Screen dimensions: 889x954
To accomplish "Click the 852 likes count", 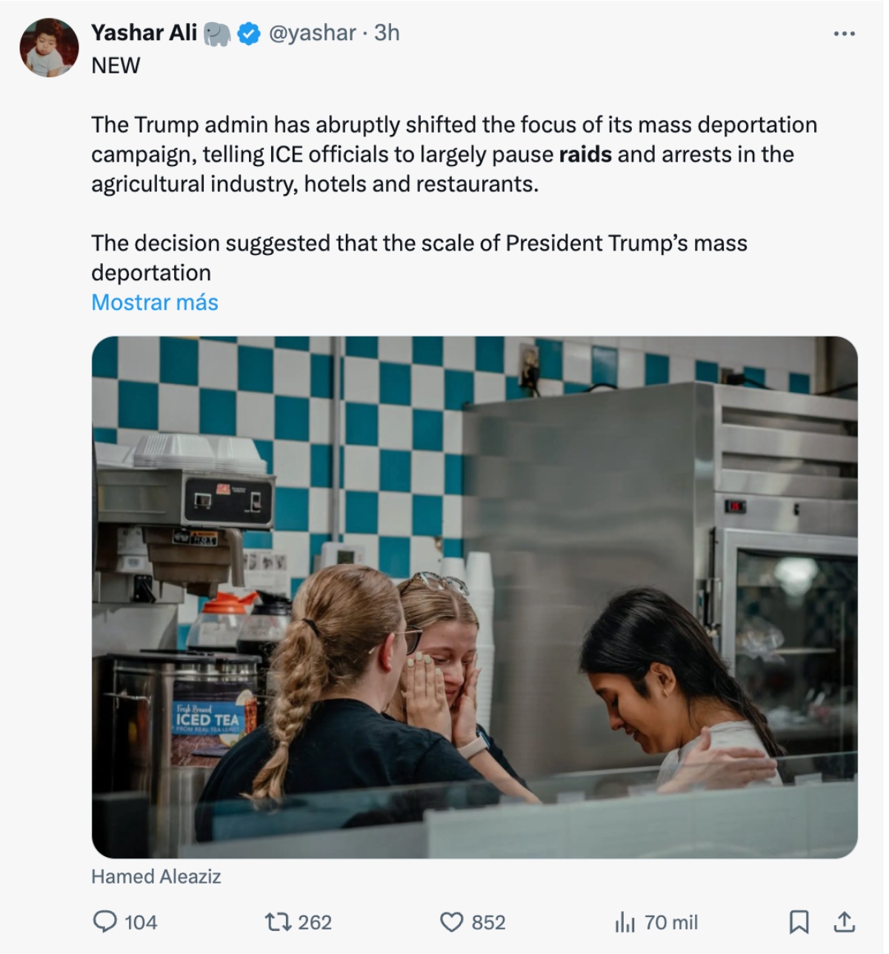I will (x=489, y=922).
